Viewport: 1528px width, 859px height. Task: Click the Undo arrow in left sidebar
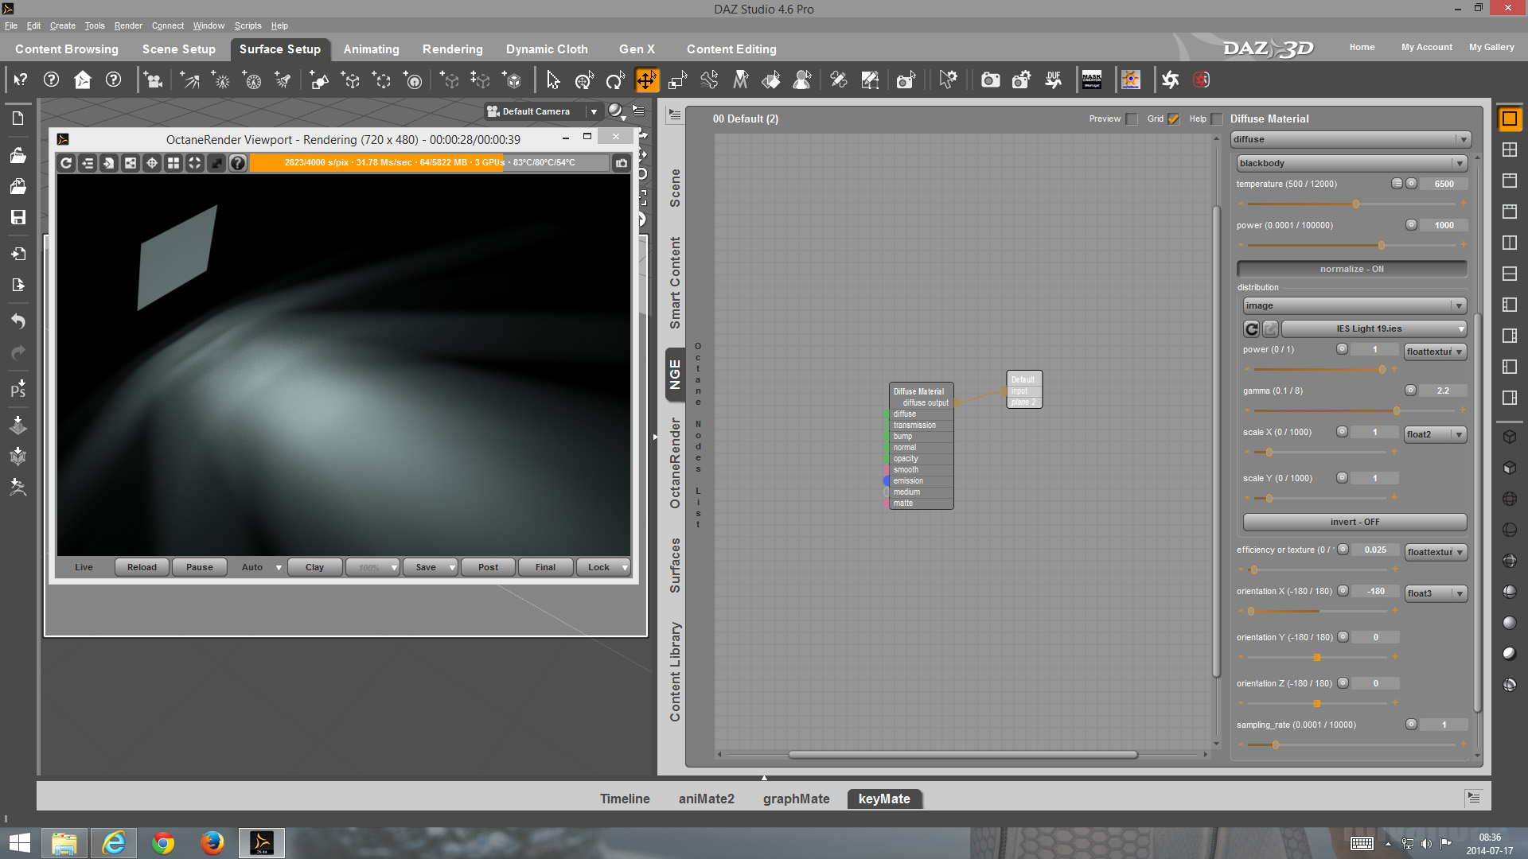[18, 321]
